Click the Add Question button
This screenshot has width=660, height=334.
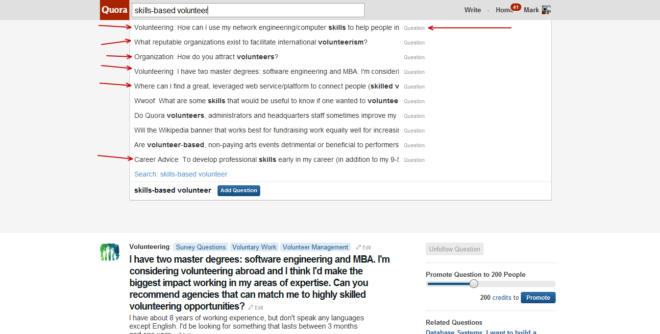coord(239,191)
